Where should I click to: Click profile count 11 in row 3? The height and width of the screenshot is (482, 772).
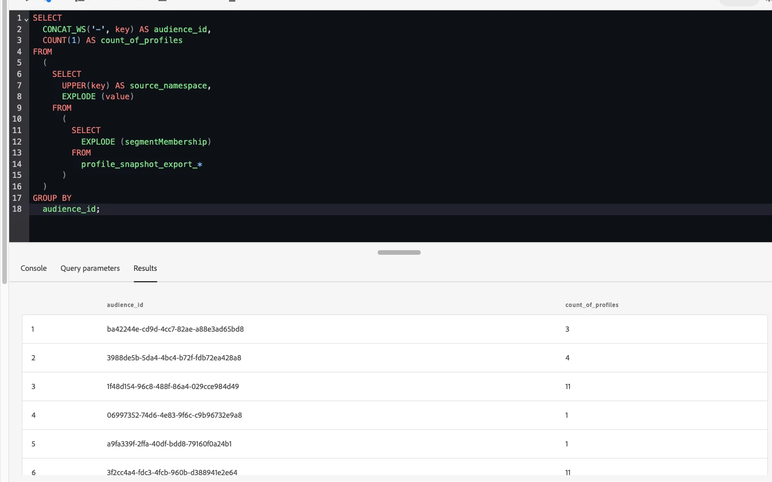point(568,386)
